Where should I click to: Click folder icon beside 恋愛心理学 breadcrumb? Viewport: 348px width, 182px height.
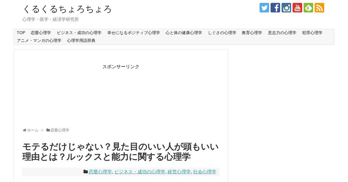point(48,130)
